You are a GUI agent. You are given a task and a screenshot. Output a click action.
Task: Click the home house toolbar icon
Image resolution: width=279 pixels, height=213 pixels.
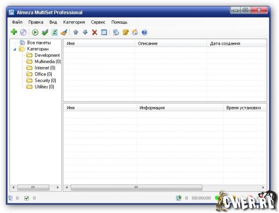(x=135, y=32)
